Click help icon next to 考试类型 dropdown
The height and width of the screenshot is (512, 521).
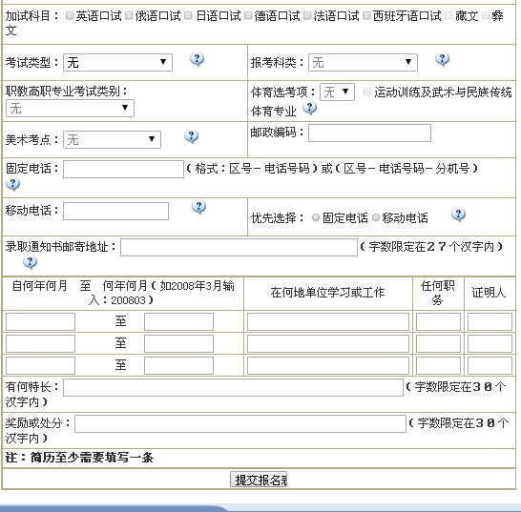pos(197,60)
